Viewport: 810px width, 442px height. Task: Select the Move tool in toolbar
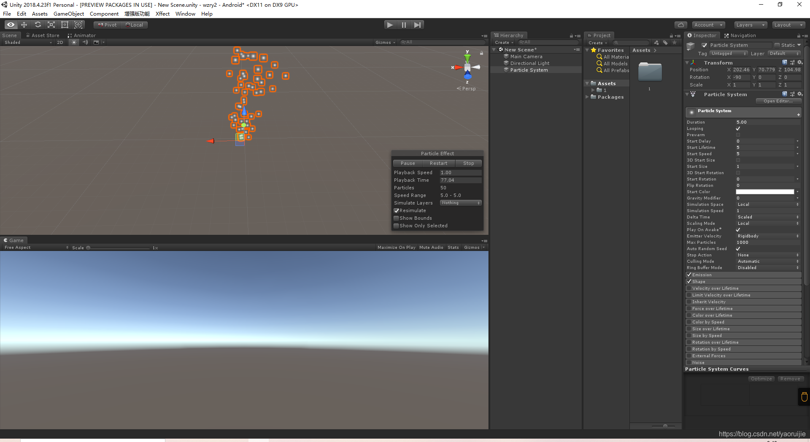[24, 25]
